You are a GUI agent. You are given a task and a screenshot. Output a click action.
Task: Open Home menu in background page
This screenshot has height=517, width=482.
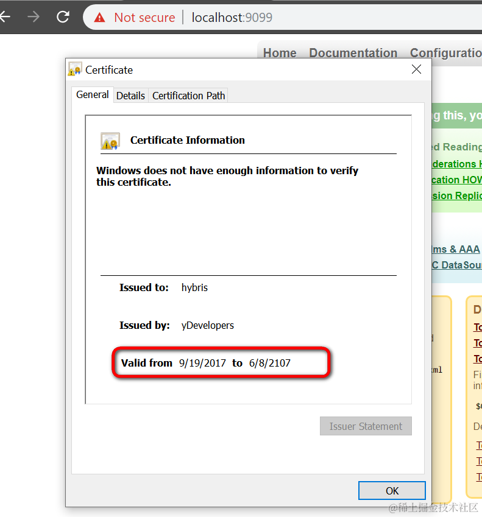tap(280, 53)
